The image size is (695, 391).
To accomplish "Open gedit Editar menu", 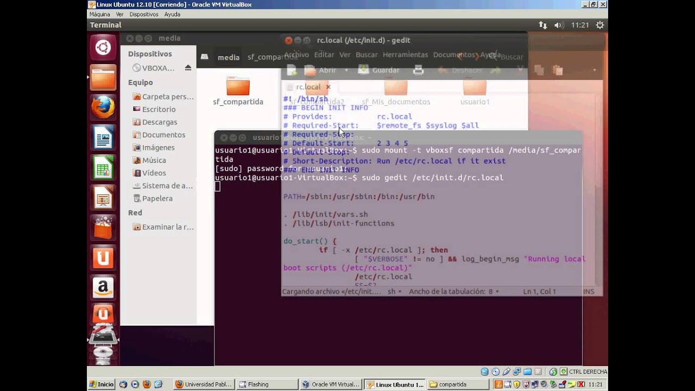I will (324, 55).
